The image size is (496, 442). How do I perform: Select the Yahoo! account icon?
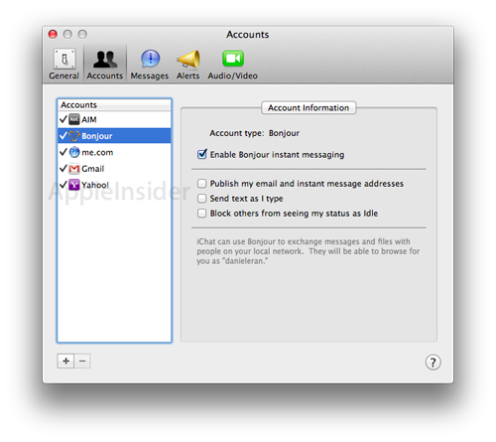tap(74, 185)
